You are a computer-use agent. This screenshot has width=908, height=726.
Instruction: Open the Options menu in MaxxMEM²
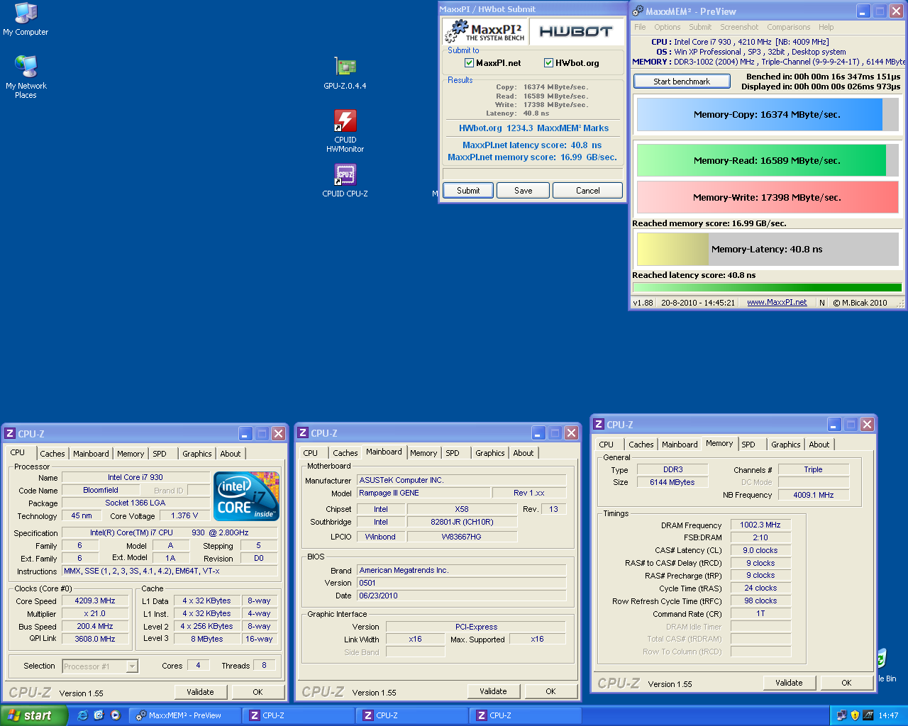668,27
